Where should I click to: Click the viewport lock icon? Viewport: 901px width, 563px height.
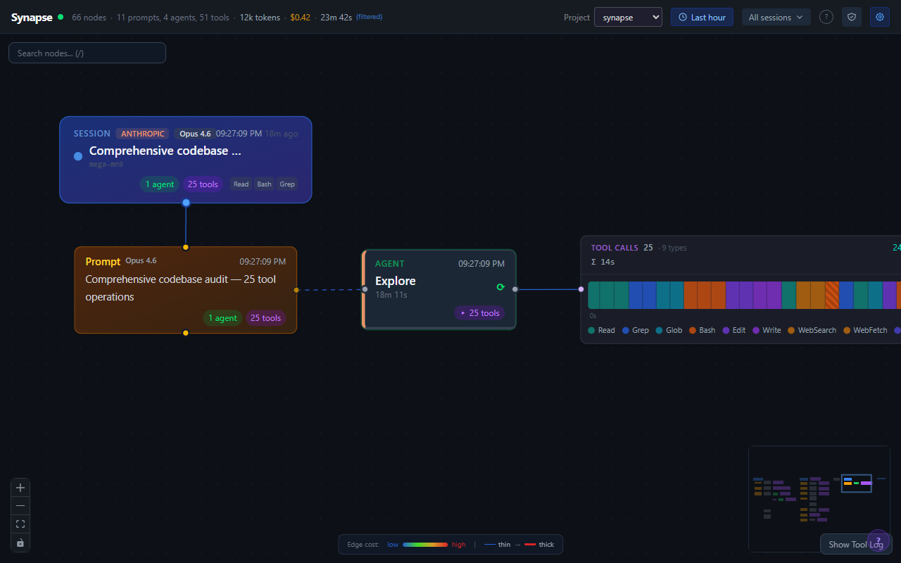(x=20, y=542)
